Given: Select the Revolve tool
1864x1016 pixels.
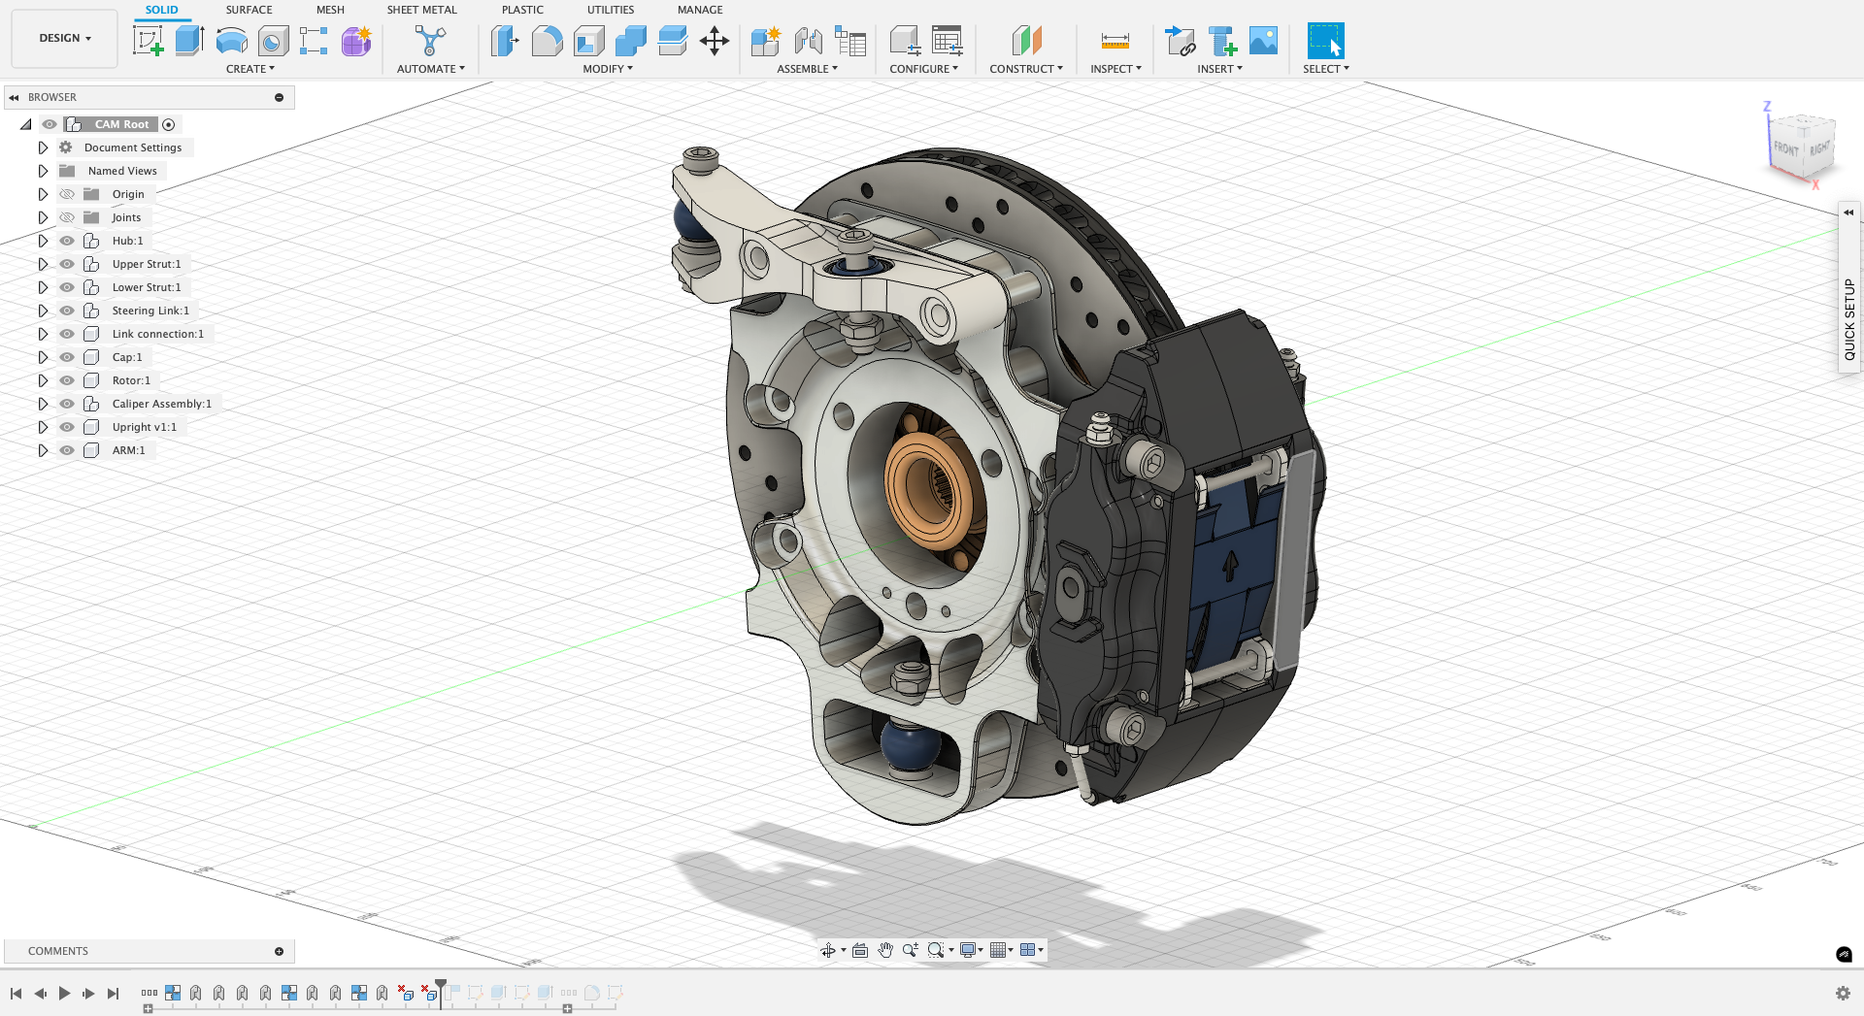Looking at the screenshot, I should (231, 41).
